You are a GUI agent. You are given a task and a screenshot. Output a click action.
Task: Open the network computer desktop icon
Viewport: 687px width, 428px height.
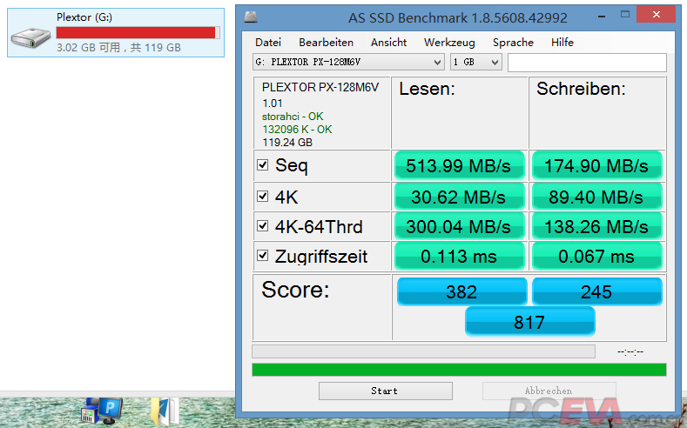[x=102, y=411]
